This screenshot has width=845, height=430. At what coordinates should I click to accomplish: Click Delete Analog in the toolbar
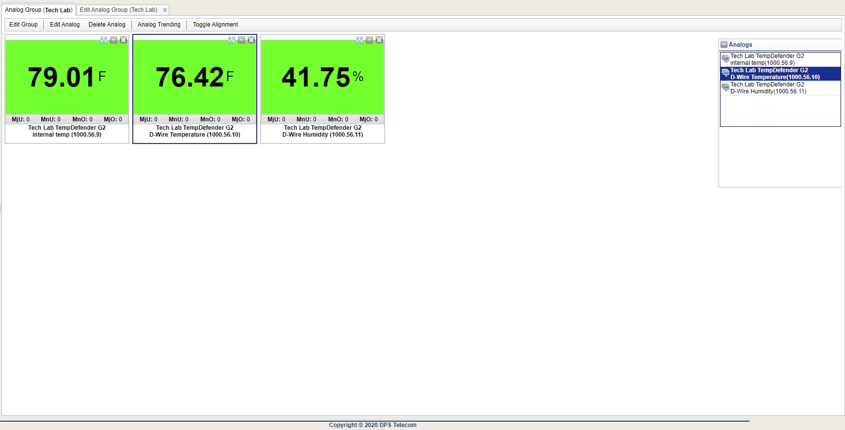click(x=107, y=25)
